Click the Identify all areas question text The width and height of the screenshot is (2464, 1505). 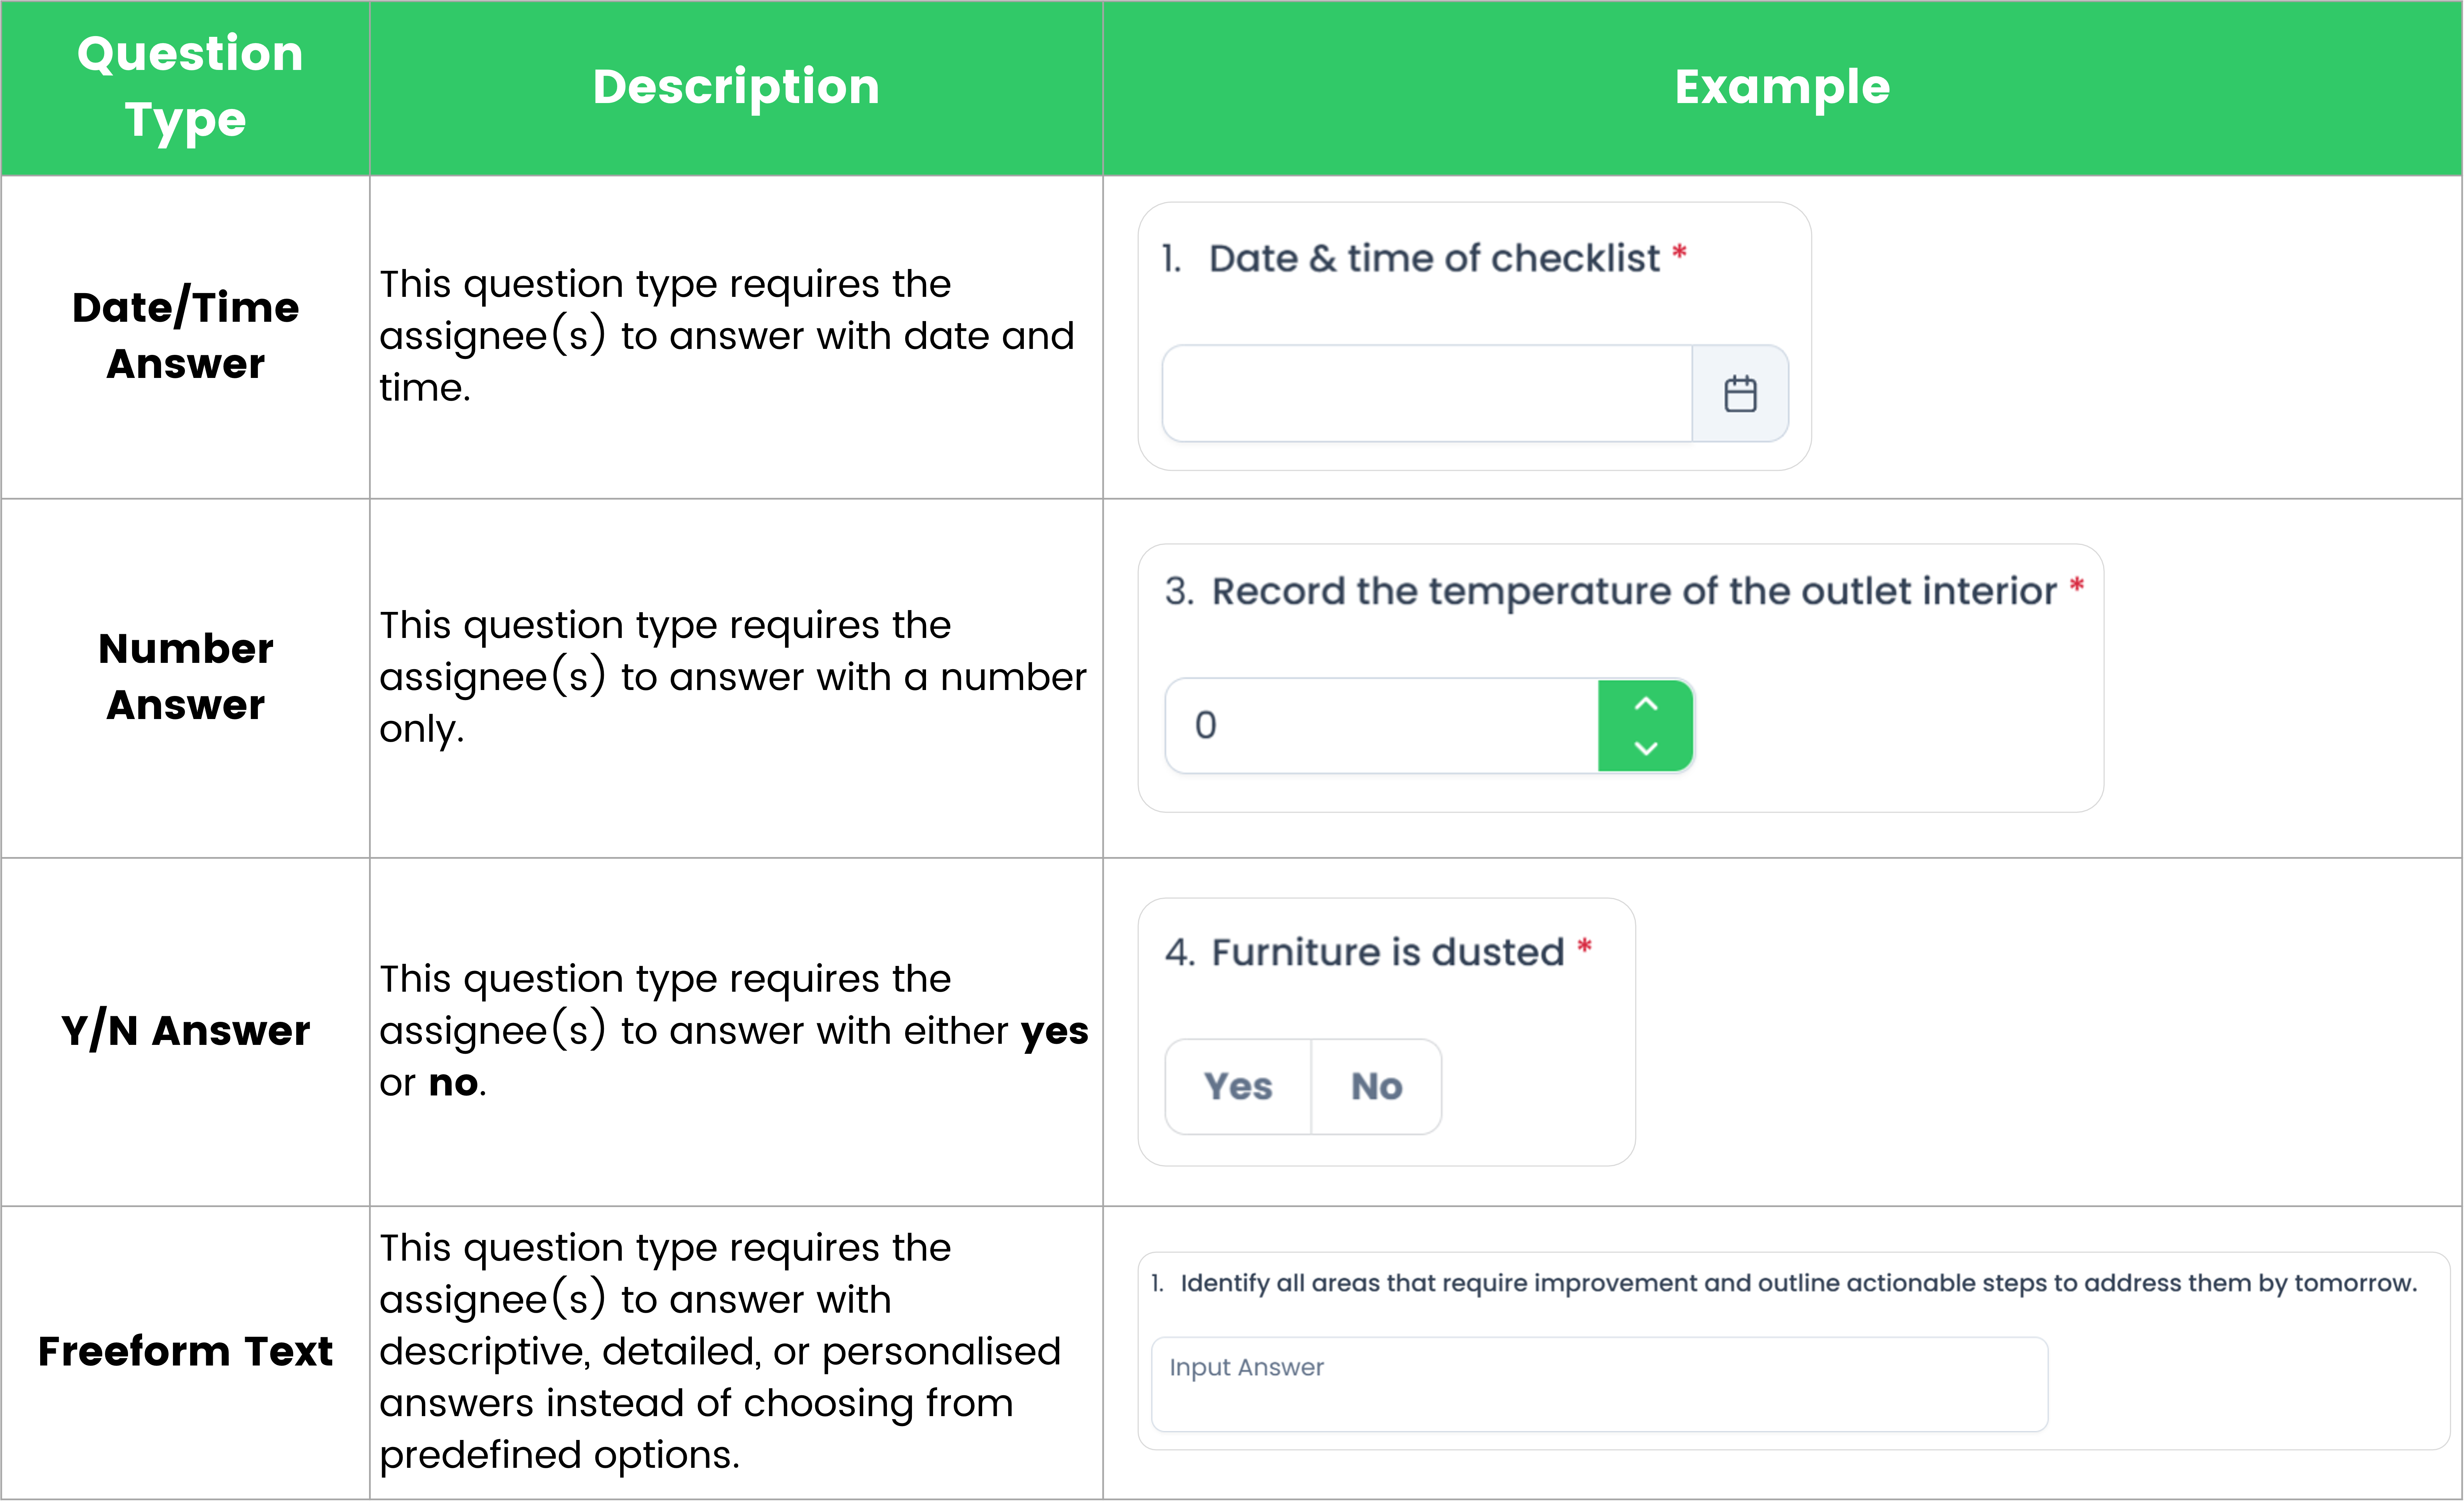1798,1283
